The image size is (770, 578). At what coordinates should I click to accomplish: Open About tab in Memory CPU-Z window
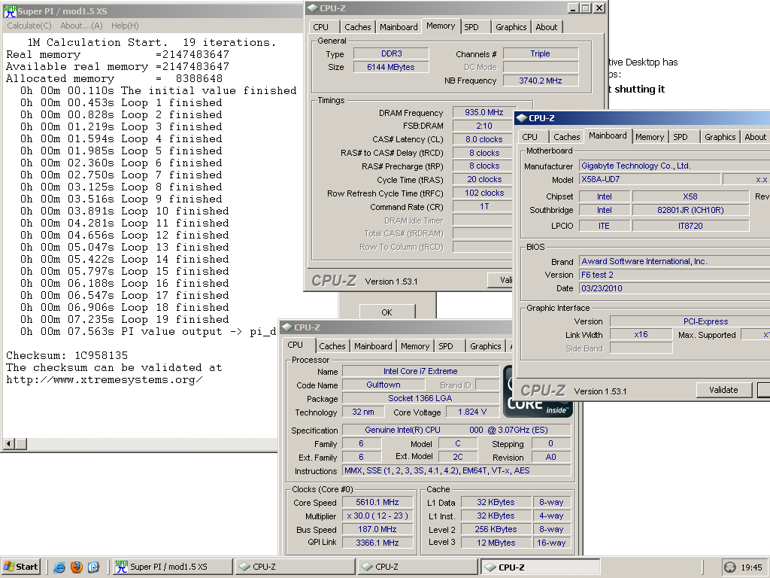click(546, 27)
